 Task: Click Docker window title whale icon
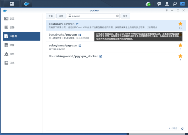click(5, 11)
